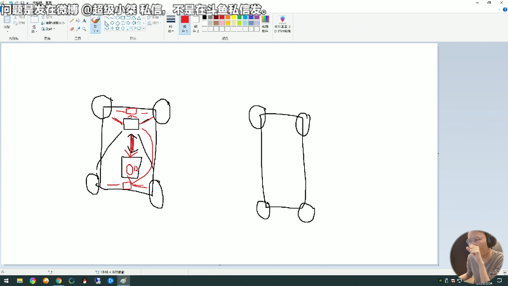
Task: Pick the brown color swatch
Action: [x=216, y=23]
